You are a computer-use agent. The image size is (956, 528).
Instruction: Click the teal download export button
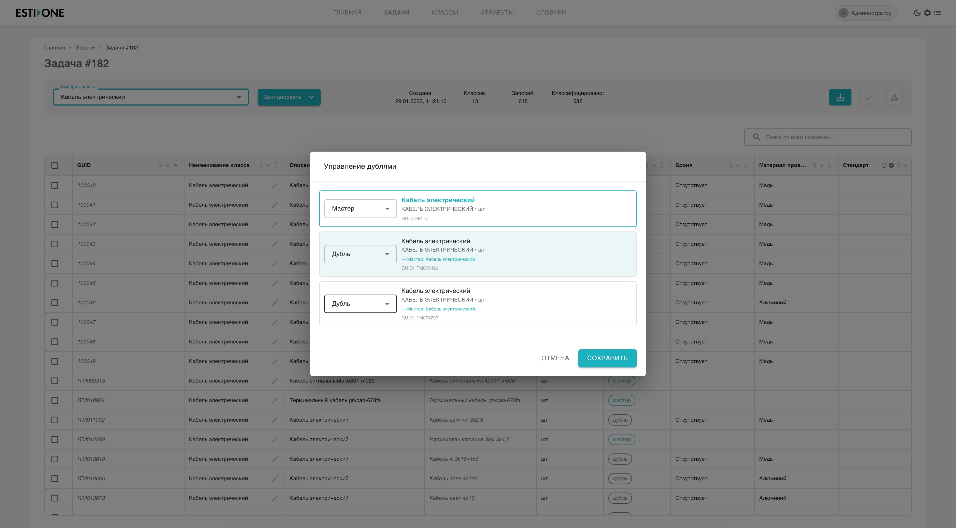click(x=840, y=97)
